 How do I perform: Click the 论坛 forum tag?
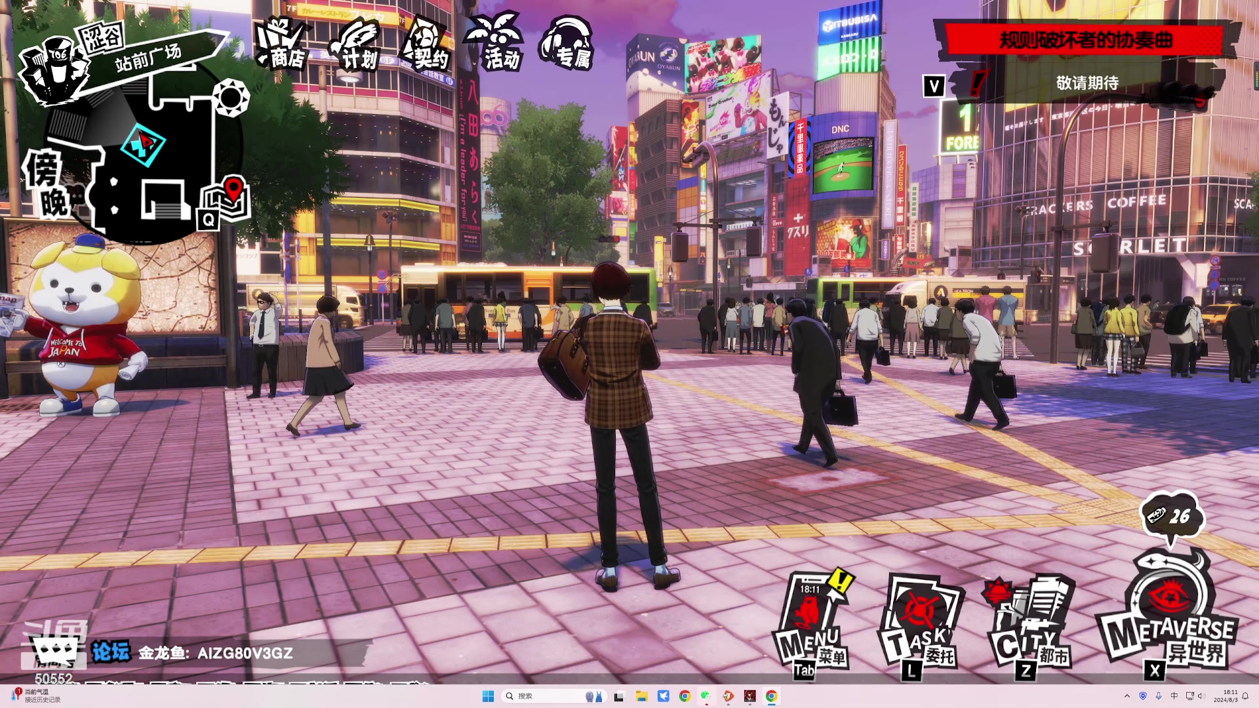[111, 652]
